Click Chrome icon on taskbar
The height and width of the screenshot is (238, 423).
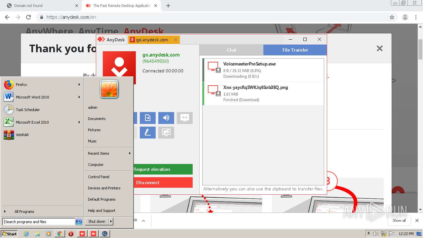(x=59, y=234)
